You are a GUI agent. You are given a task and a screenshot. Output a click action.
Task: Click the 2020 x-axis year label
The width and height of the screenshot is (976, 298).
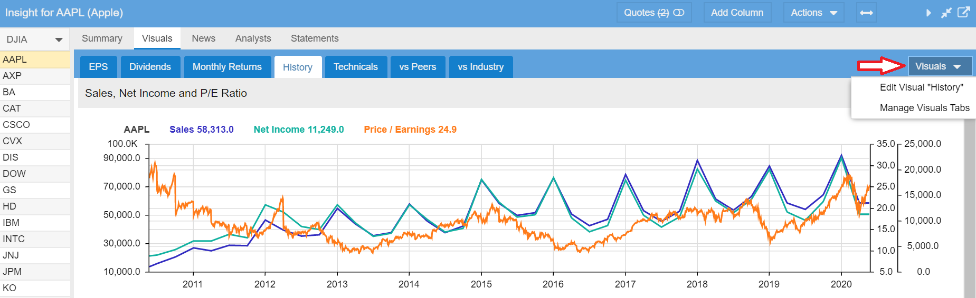click(x=841, y=284)
